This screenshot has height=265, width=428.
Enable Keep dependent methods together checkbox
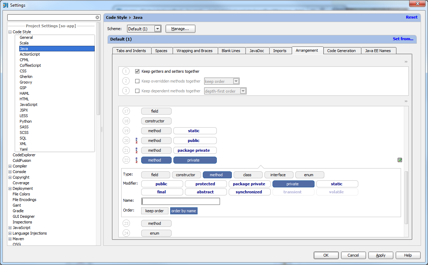tap(137, 91)
